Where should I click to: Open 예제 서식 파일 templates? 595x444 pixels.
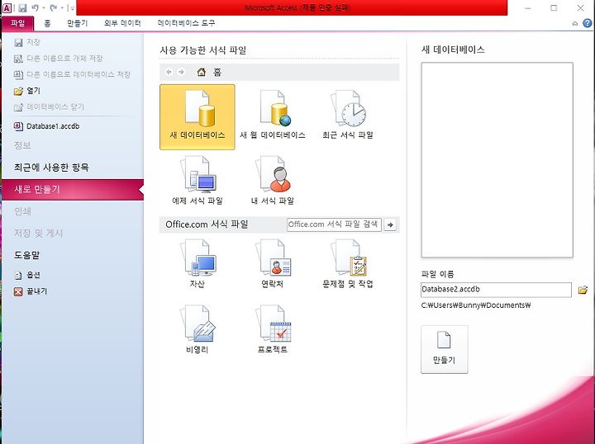click(x=198, y=180)
